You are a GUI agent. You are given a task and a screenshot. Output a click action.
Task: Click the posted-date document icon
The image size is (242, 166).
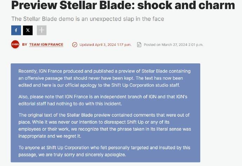click(139, 44)
